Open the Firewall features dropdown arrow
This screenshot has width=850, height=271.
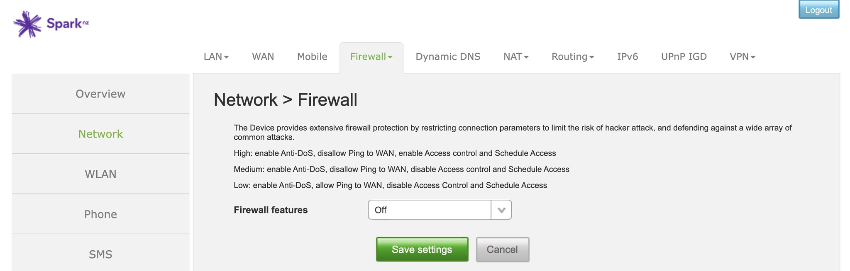coord(501,210)
